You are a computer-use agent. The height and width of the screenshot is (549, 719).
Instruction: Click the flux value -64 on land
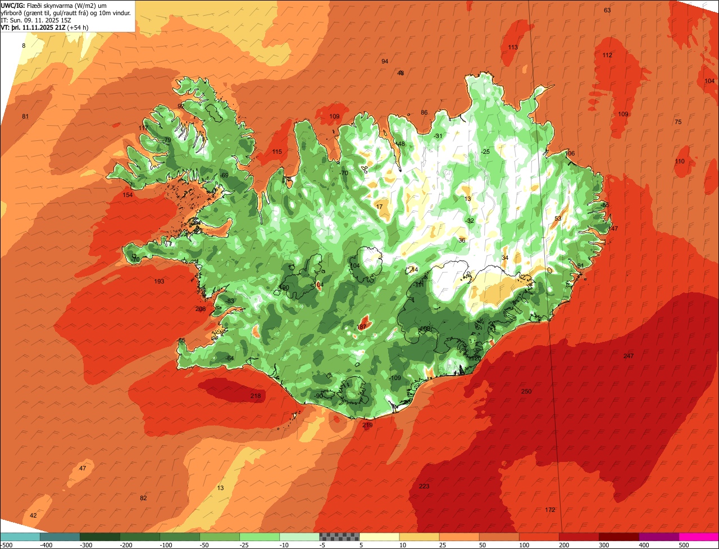point(229,358)
